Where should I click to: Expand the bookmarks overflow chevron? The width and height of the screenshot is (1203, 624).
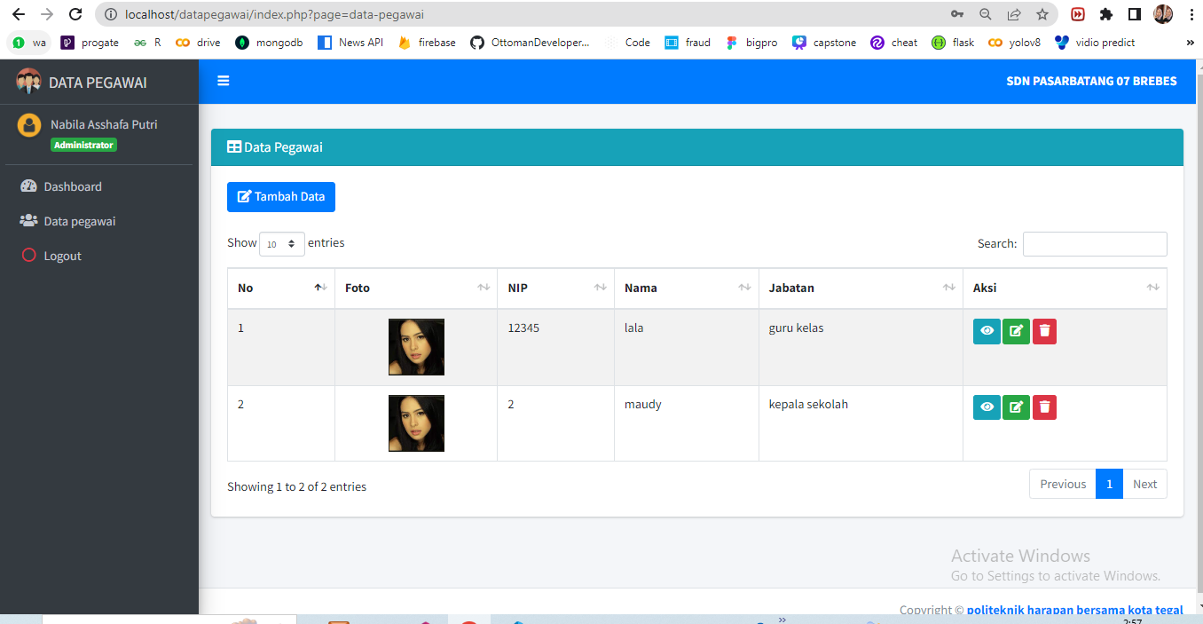[x=1190, y=42]
